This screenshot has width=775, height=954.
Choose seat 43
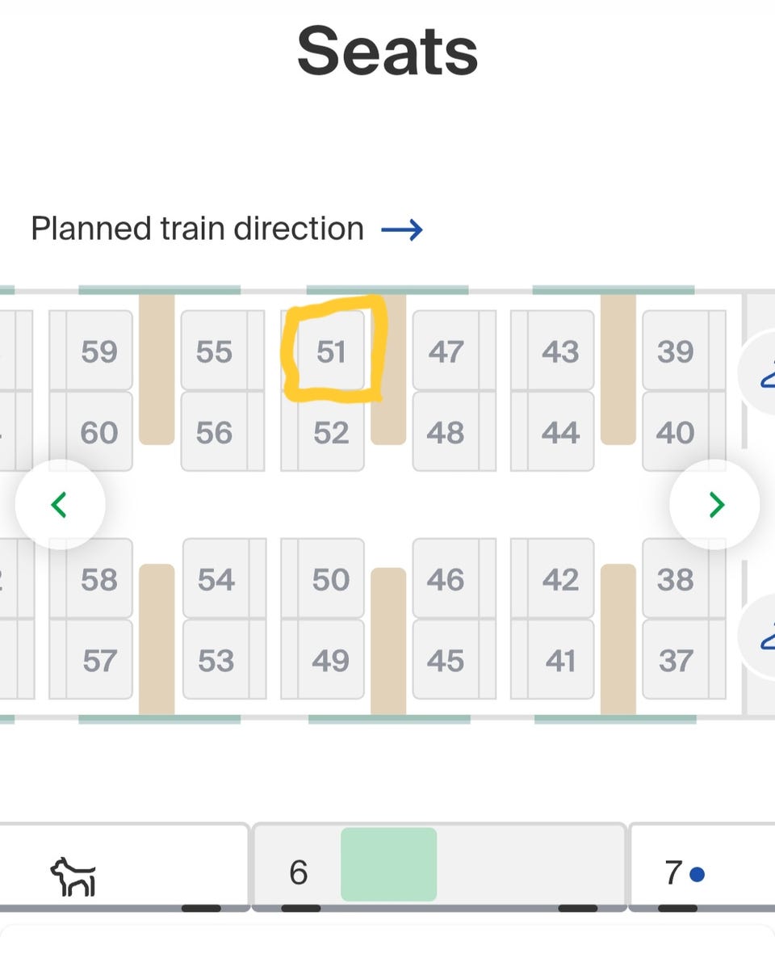[560, 351]
